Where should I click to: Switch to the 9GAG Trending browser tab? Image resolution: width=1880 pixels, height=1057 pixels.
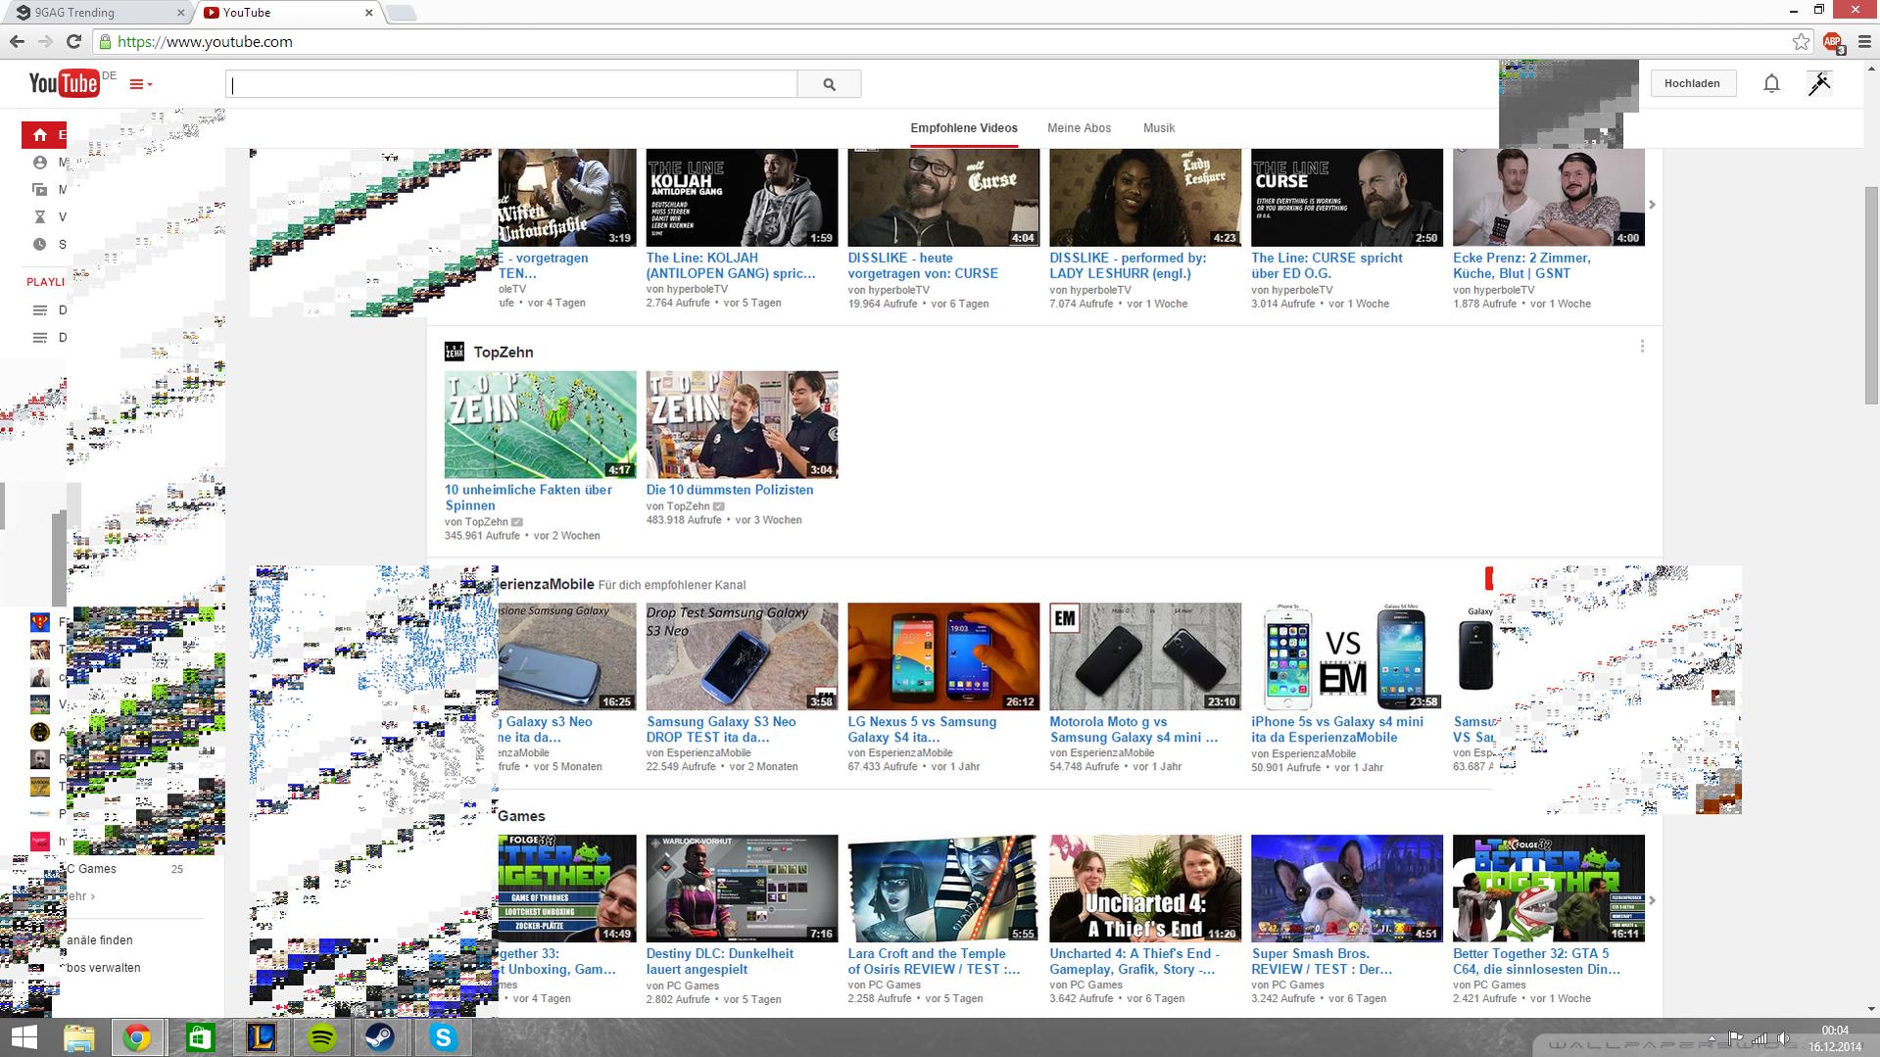[x=98, y=13]
